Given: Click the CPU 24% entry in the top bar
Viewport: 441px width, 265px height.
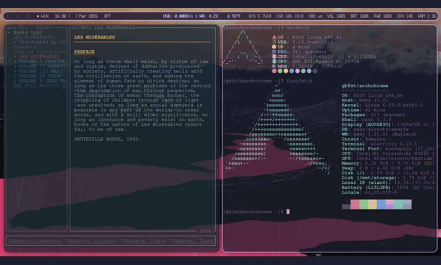Looking at the screenshot, I should coord(405,16).
